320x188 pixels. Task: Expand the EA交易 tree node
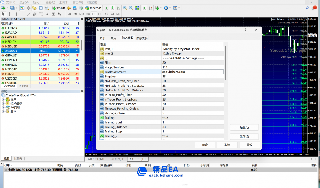pos(4,108)
